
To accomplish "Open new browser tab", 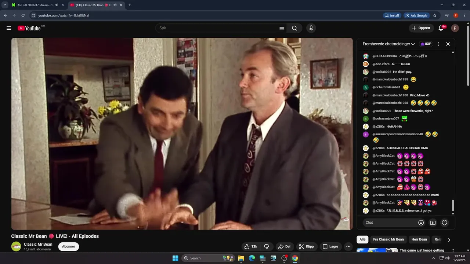I will [x=130, y=5].
